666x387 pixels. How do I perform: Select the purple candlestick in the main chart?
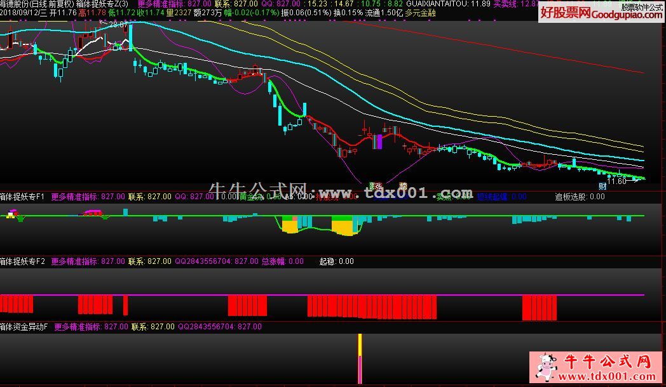379,141
